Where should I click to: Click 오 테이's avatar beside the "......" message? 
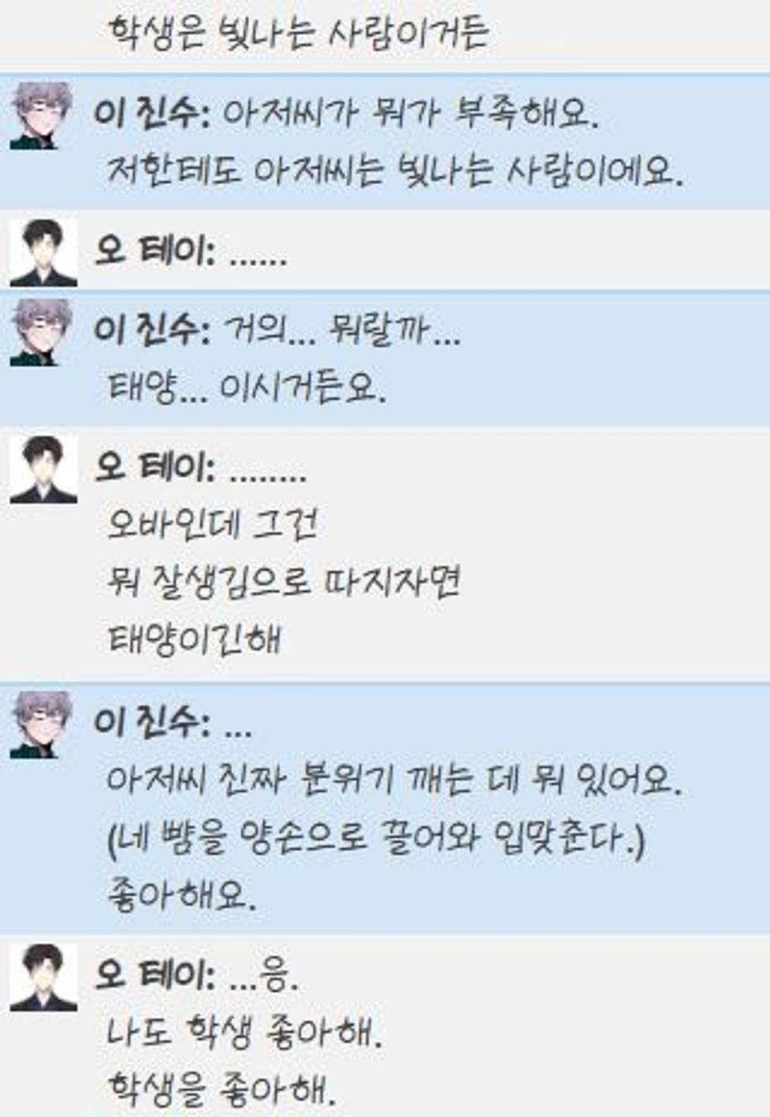[x=43, y=253]
